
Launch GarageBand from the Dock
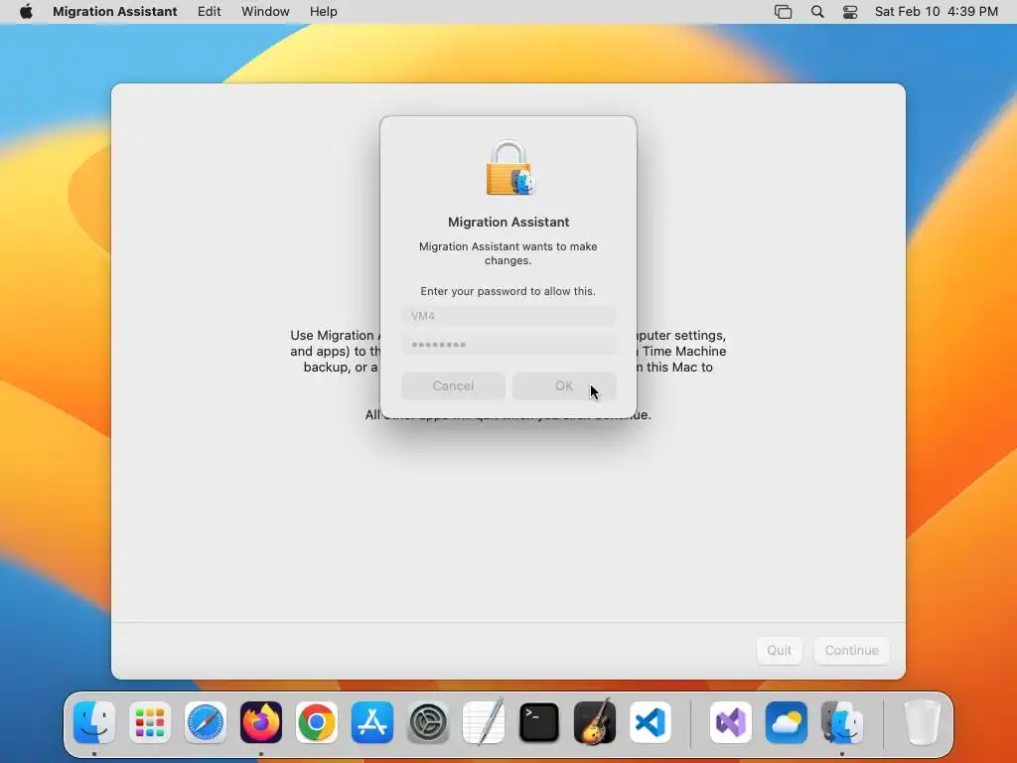(595, 721)
